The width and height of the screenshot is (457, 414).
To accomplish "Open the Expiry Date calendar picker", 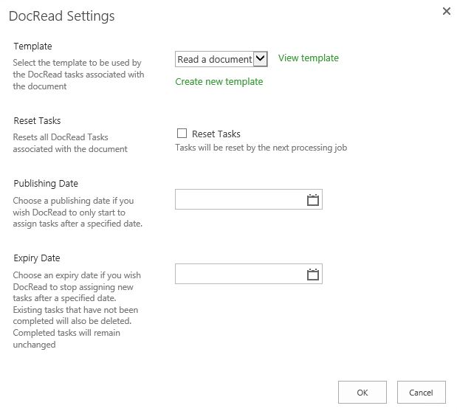I will [x=312, y=275].
